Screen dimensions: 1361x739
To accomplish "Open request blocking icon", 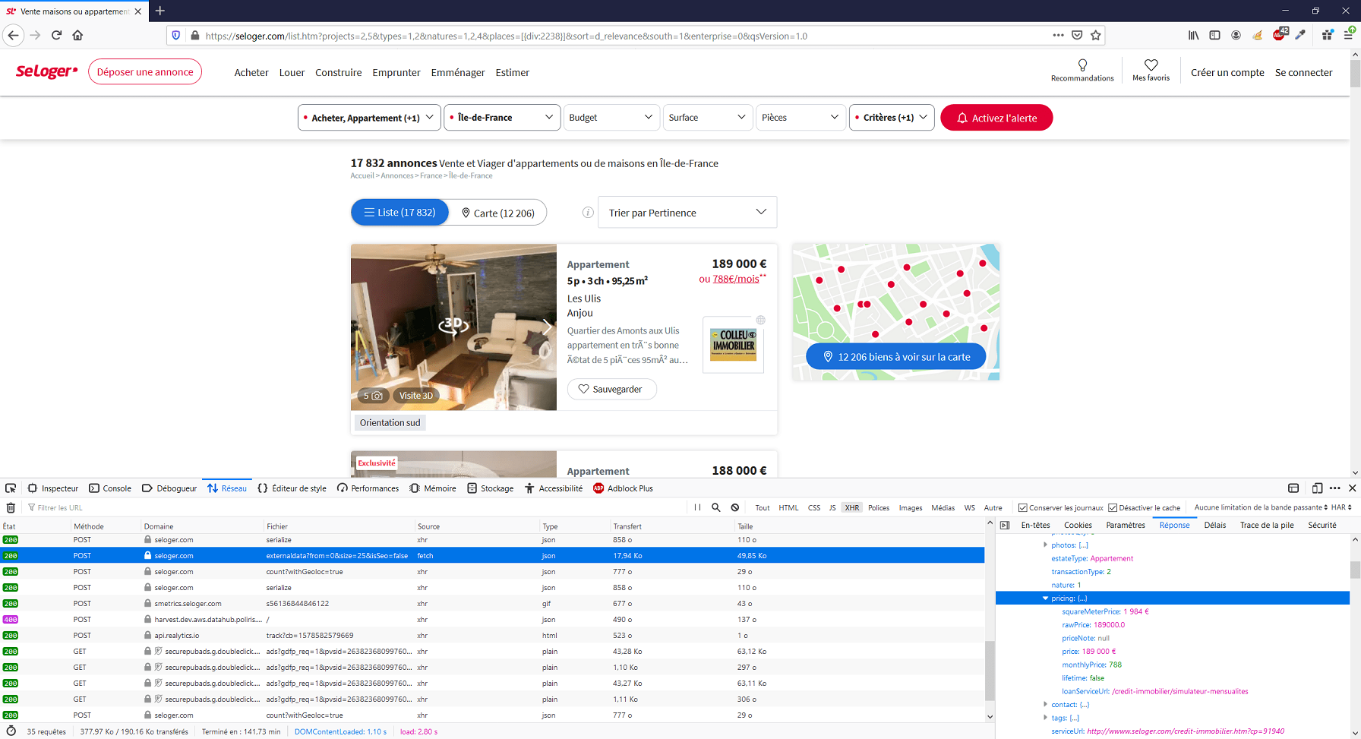I will pos(735,507).
